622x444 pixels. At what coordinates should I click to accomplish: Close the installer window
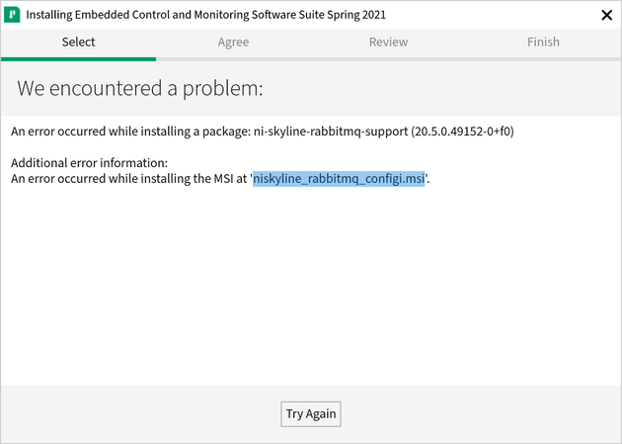point(606,15)
